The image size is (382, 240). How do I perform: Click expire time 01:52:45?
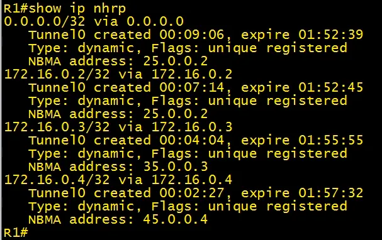tap(331, 87)
